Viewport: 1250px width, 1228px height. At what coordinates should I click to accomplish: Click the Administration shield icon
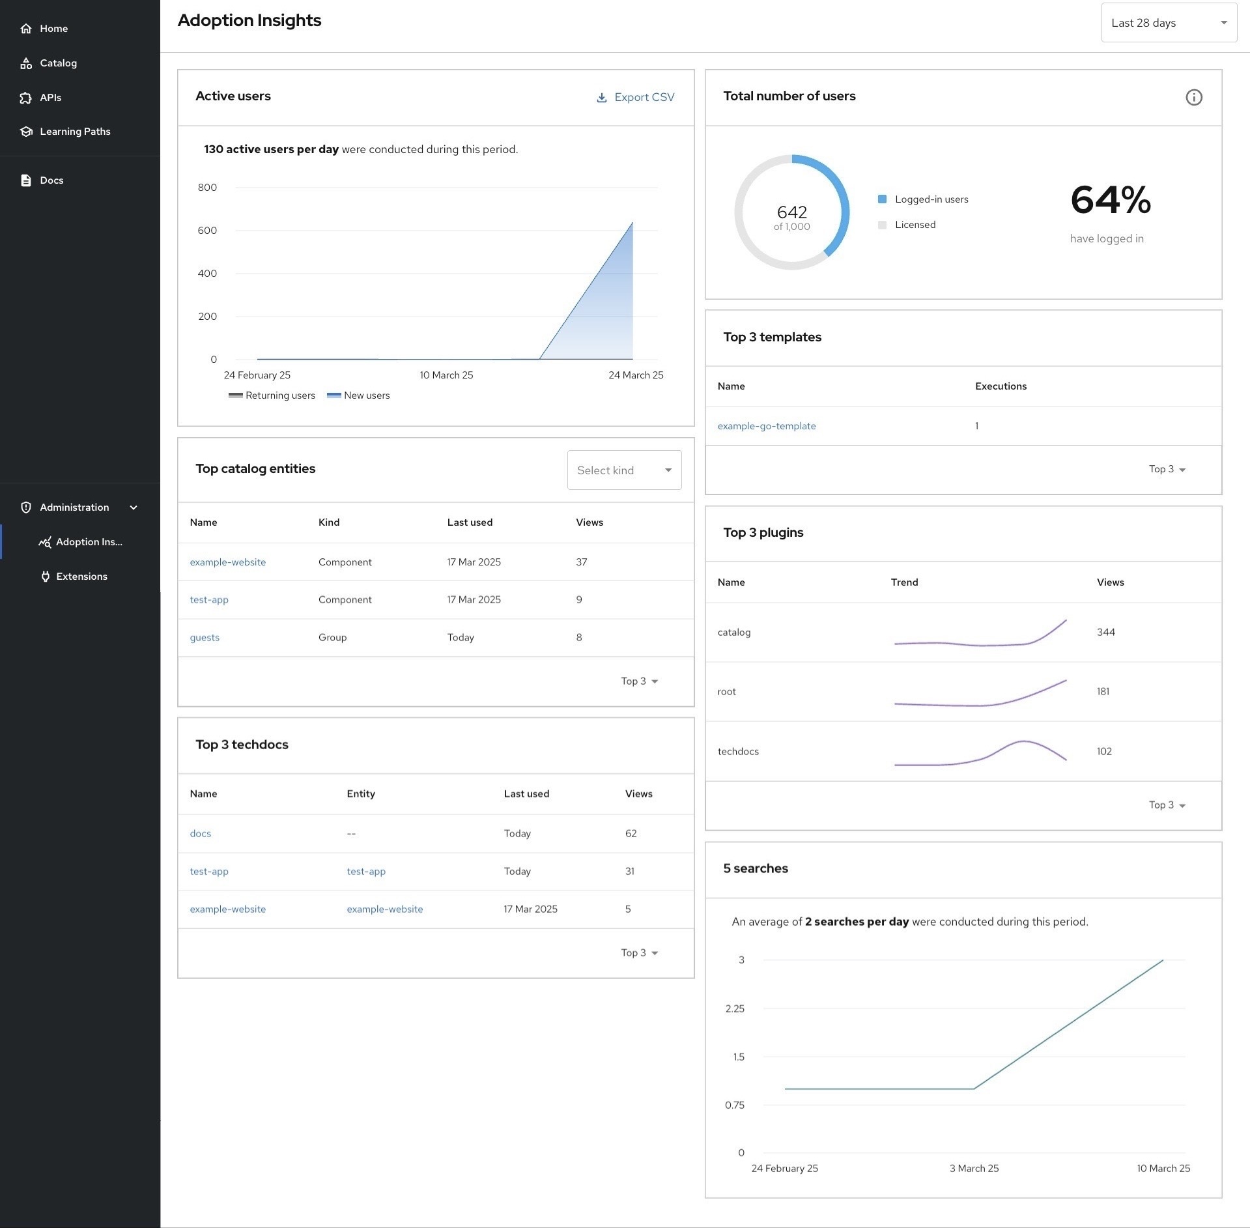click(x=26, y=507)
